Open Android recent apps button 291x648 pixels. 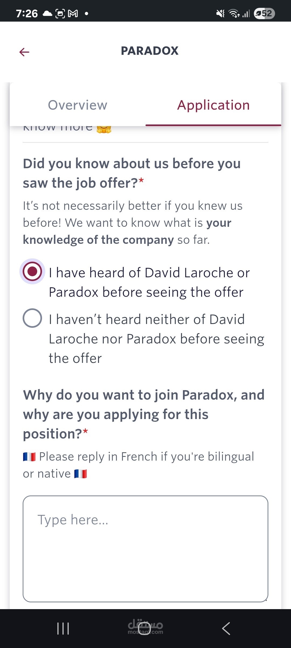click(x=63, y=629)
